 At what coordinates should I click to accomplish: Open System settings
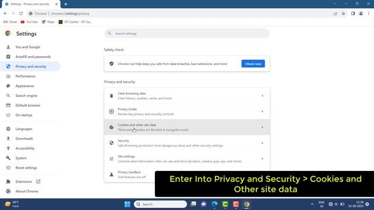[x=21, y=158]
